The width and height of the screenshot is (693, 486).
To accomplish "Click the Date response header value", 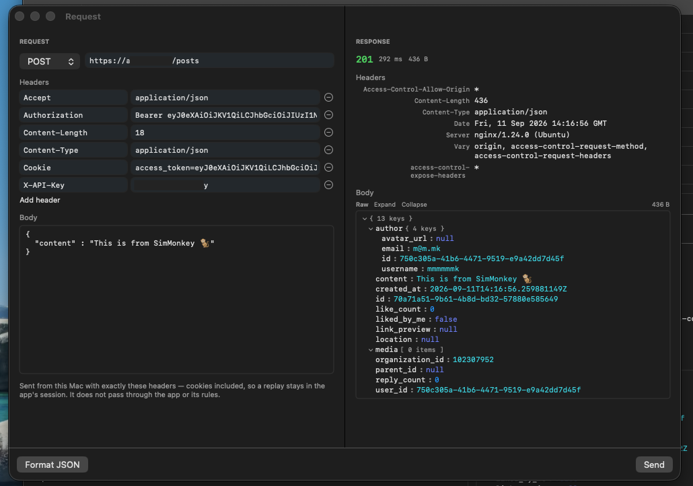I will [x=540, y=123].
